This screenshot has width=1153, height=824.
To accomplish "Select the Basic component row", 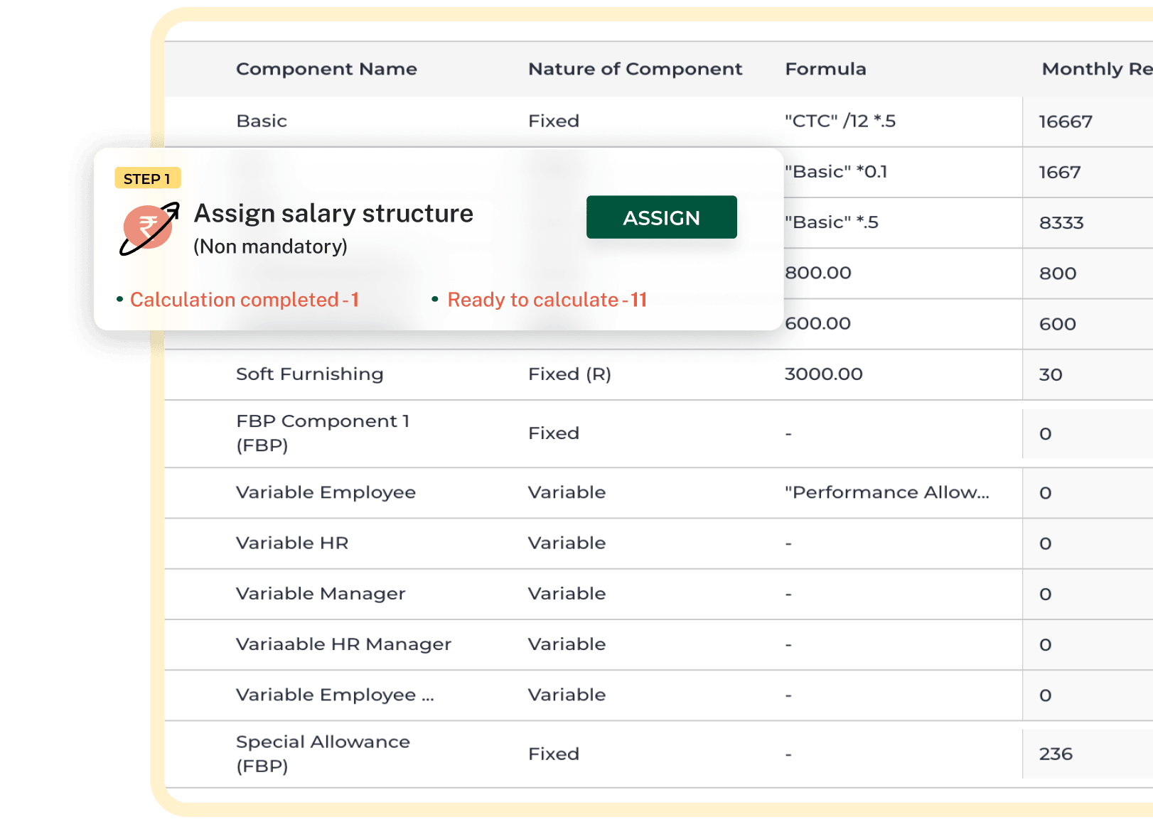I will pos(261,121).
